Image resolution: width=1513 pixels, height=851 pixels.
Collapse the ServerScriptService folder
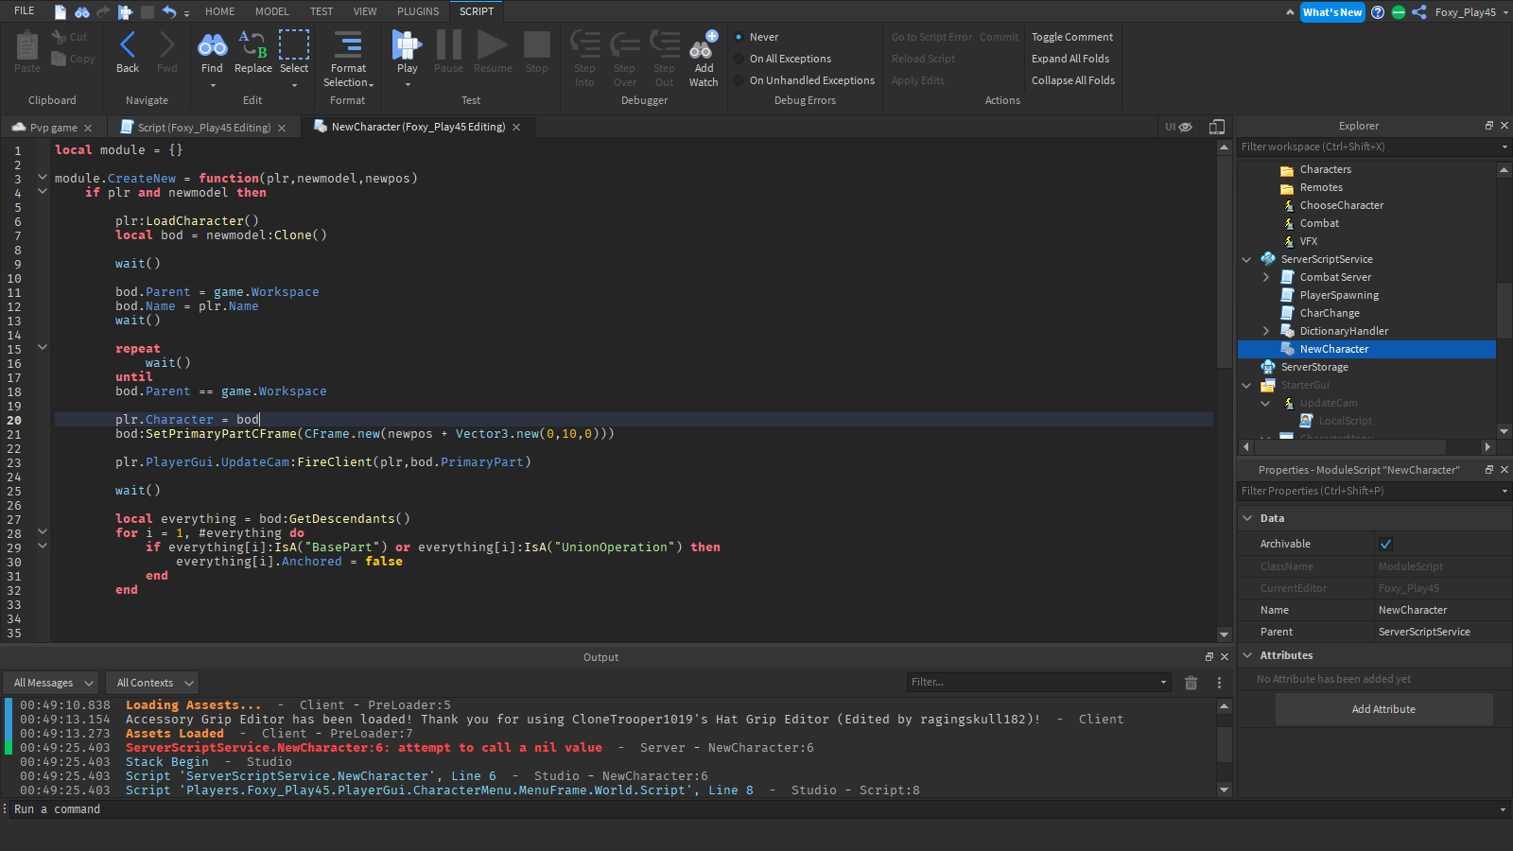pos(1246,259)
